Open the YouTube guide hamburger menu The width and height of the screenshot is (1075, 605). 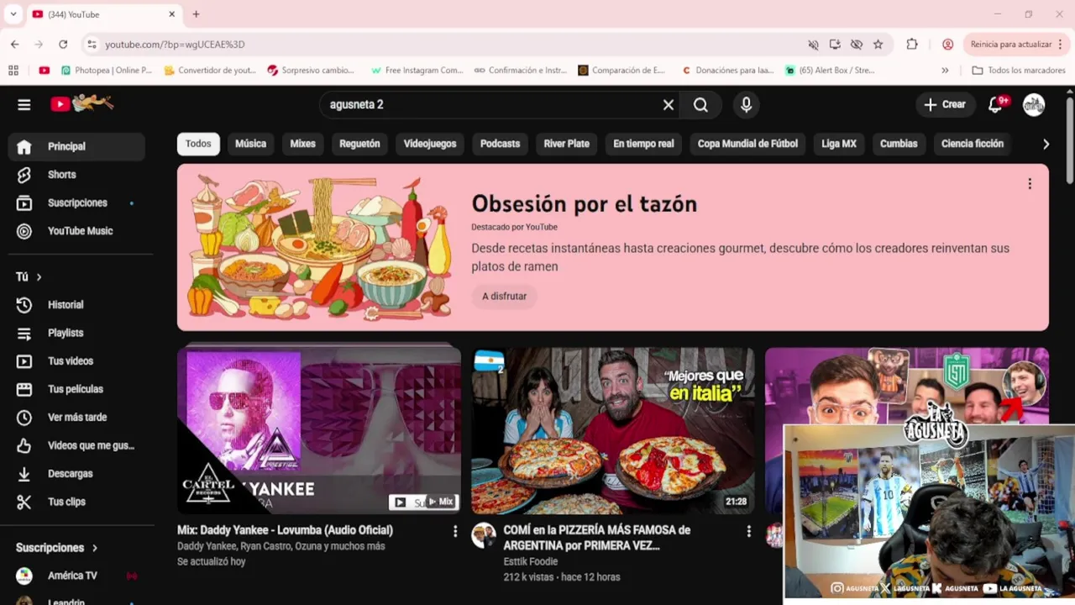(24, 104)
